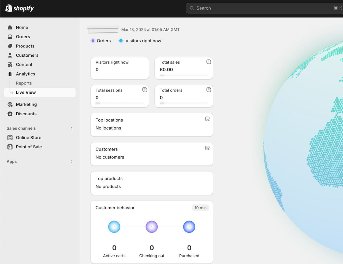The image size is (343, 264).
Task: Click the Products tag icon
Action: [10, 46]
